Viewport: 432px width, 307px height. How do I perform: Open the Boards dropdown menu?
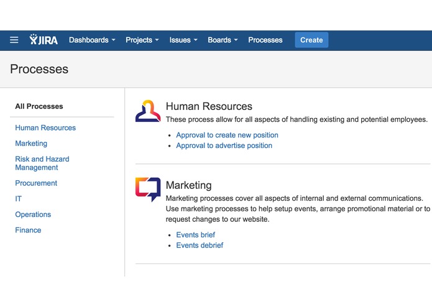click(223, 40)
